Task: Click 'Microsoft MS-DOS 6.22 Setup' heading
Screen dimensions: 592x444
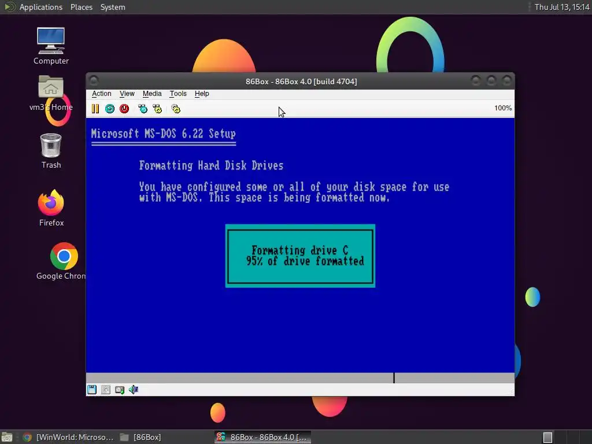Action: click(164, 134)
